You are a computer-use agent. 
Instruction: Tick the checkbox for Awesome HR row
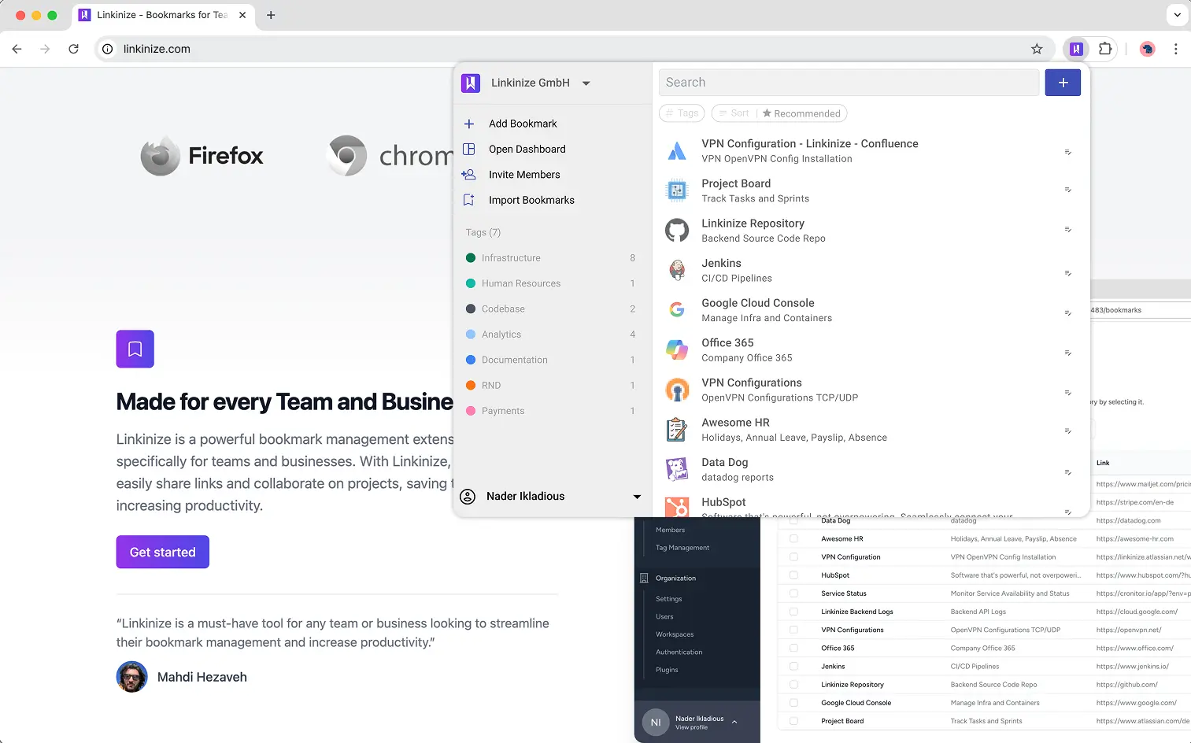coord(793,539)
